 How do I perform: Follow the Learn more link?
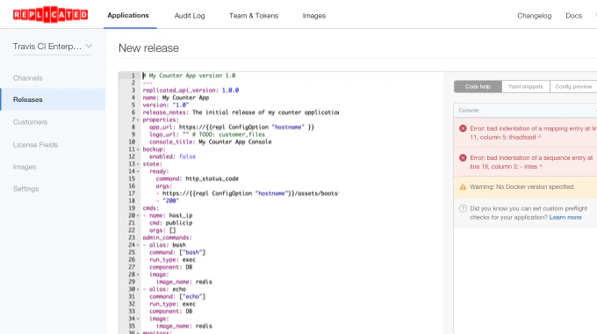point(565,217)
